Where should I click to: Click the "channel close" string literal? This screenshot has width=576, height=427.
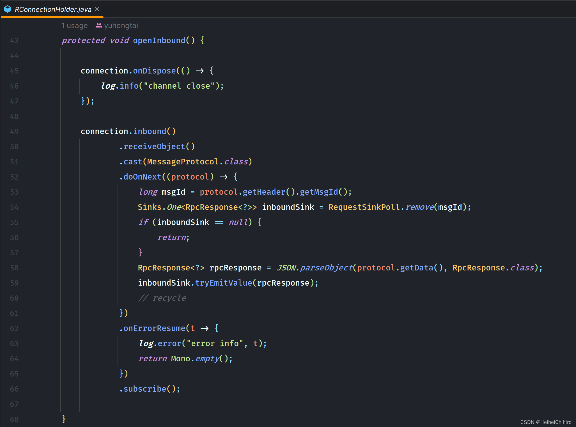tap(179, 86)
